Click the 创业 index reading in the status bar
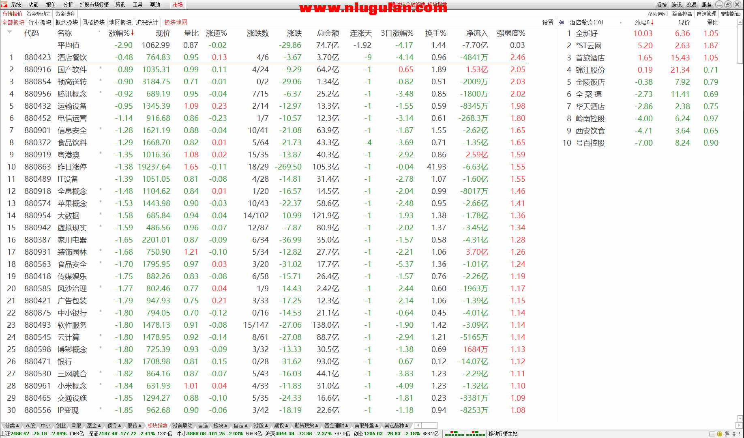The image size is (744, 438). click(x=396, y=434)
